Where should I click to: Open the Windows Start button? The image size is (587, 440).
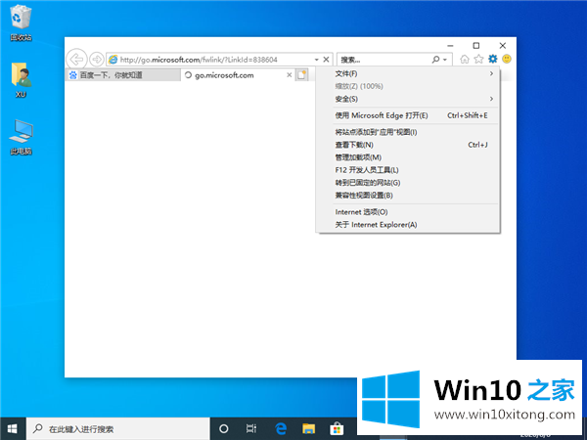tap(13, 429)
